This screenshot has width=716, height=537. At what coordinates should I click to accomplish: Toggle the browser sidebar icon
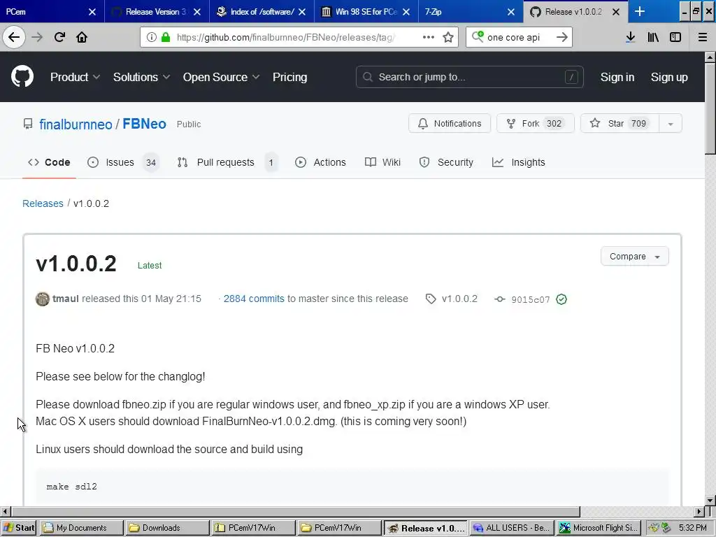click(675, 38)
